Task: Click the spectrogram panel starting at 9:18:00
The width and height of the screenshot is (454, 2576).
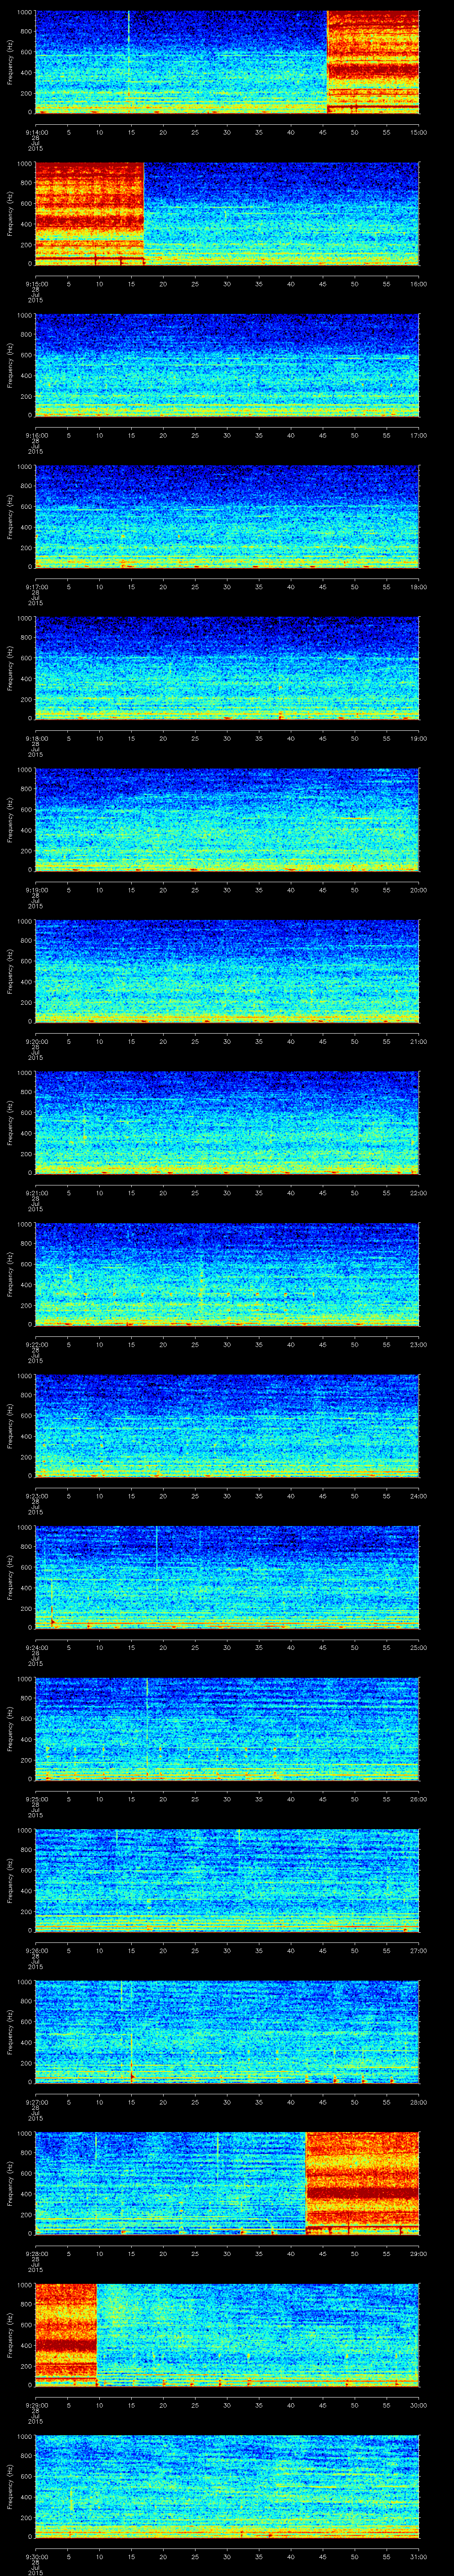Action: 227,668
